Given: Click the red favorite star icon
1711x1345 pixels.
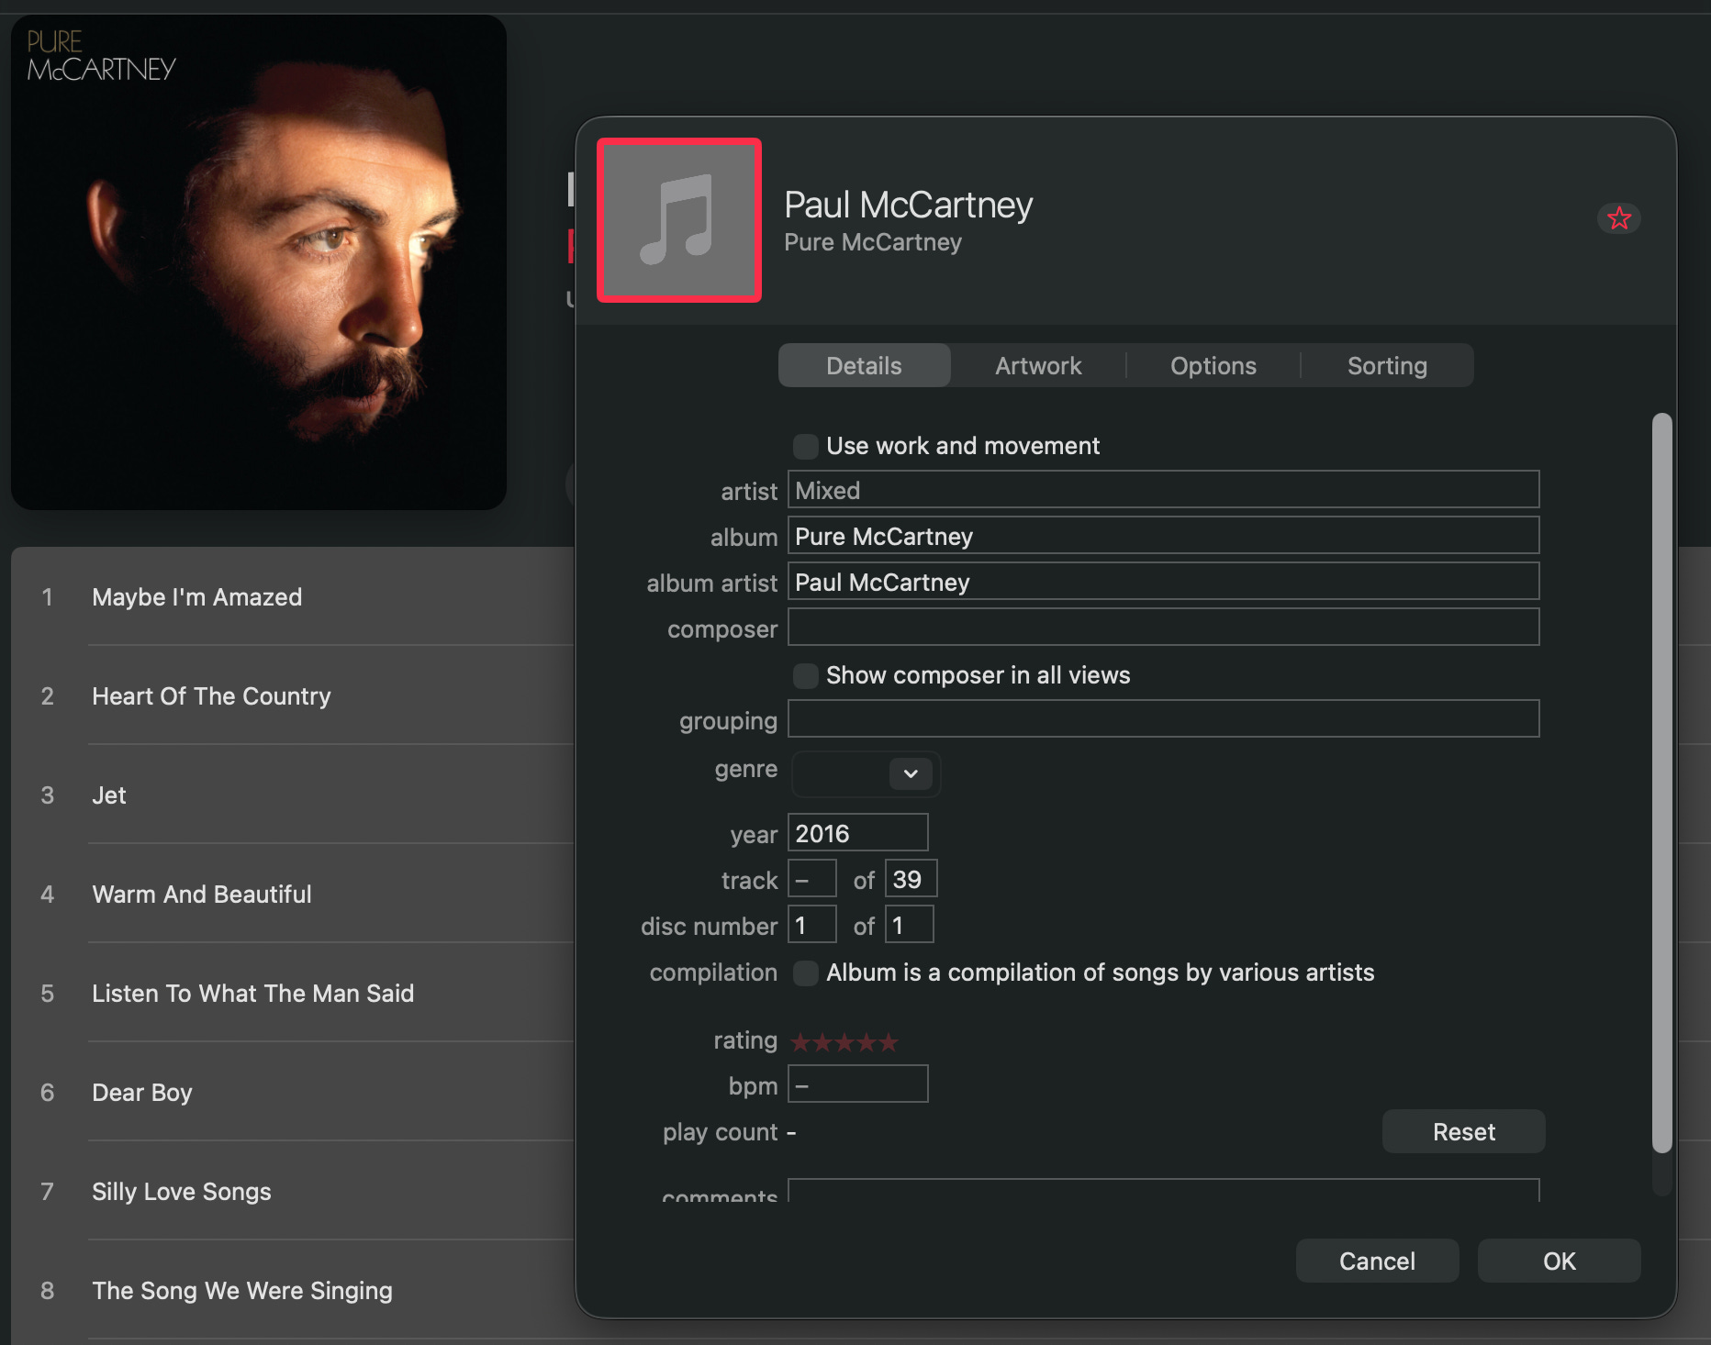Looking at the screenshot, I should [x=1619, y=218].
